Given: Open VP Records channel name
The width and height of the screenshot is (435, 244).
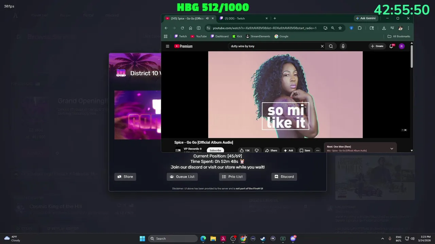Looking at the screenshot, I should point(191,149).
